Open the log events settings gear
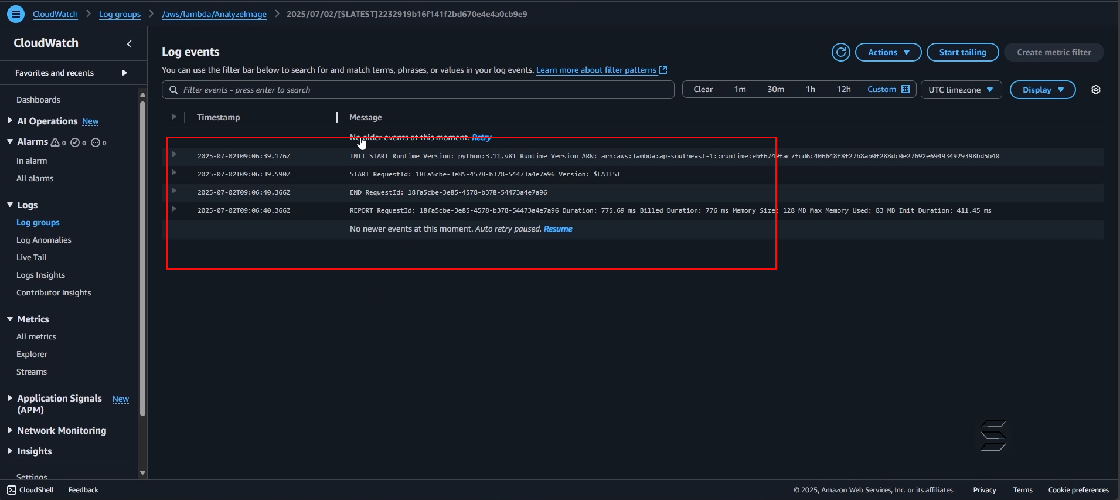This screenshot has width=1120, height=500. click(1096, 90)
